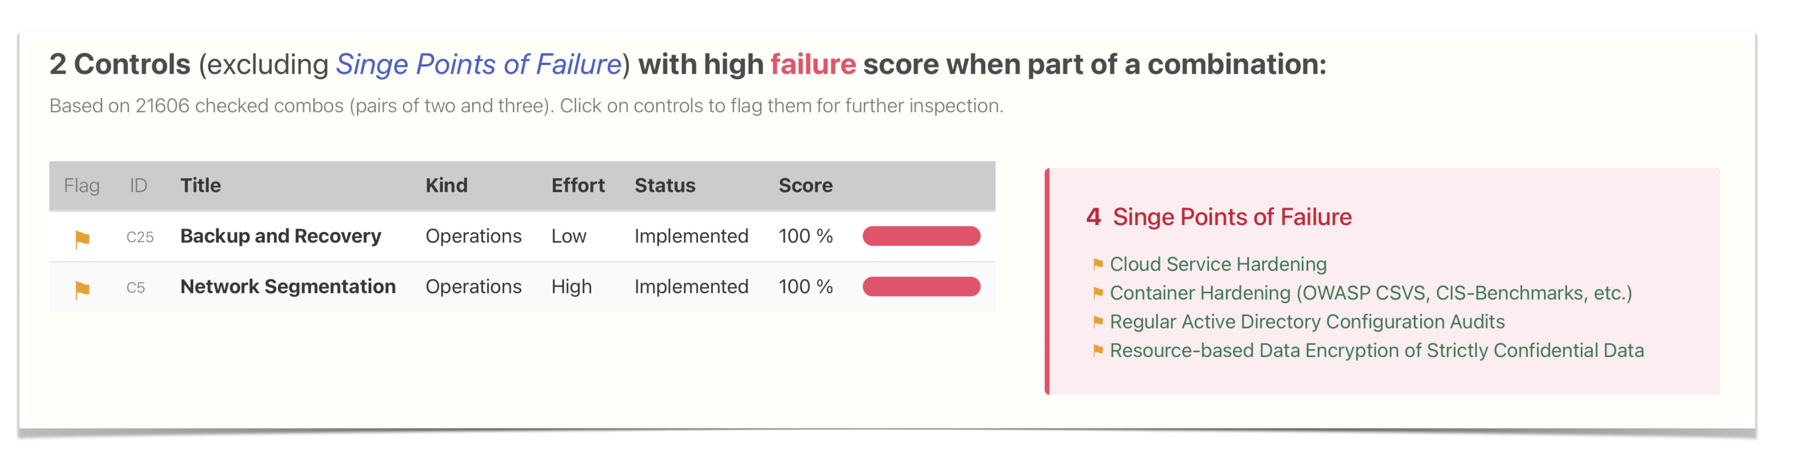This screenshot has height=470, width=1794.
Task: Click flag beside Container Hardening entry
Action: (1097, 293)
